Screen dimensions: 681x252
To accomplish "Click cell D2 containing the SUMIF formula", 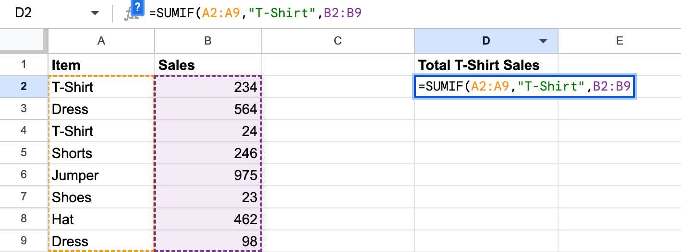I will pyautogui.click(x=525, y=87).
